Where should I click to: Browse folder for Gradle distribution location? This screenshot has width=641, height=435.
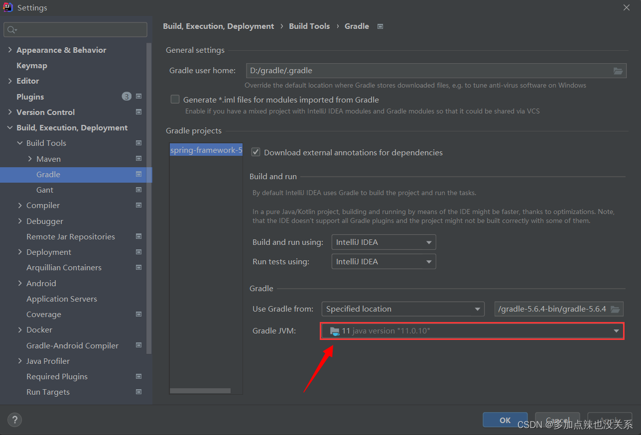pyautogui.click(x=616, y=309)
